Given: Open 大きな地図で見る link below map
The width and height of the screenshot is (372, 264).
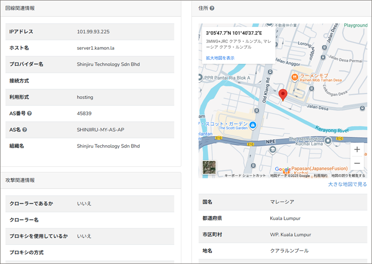Looking at the screenshot, I should (x=347, y=184).
